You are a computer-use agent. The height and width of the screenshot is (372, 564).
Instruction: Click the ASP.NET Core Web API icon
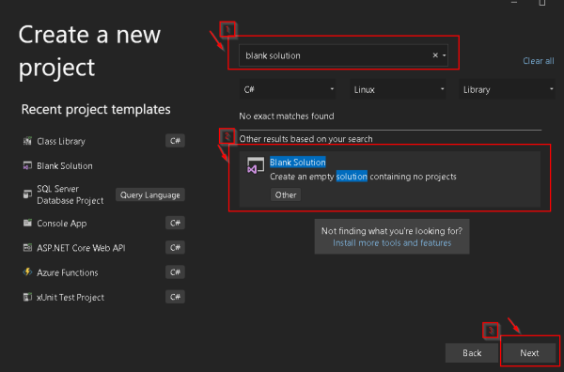[x=27, y=248]
